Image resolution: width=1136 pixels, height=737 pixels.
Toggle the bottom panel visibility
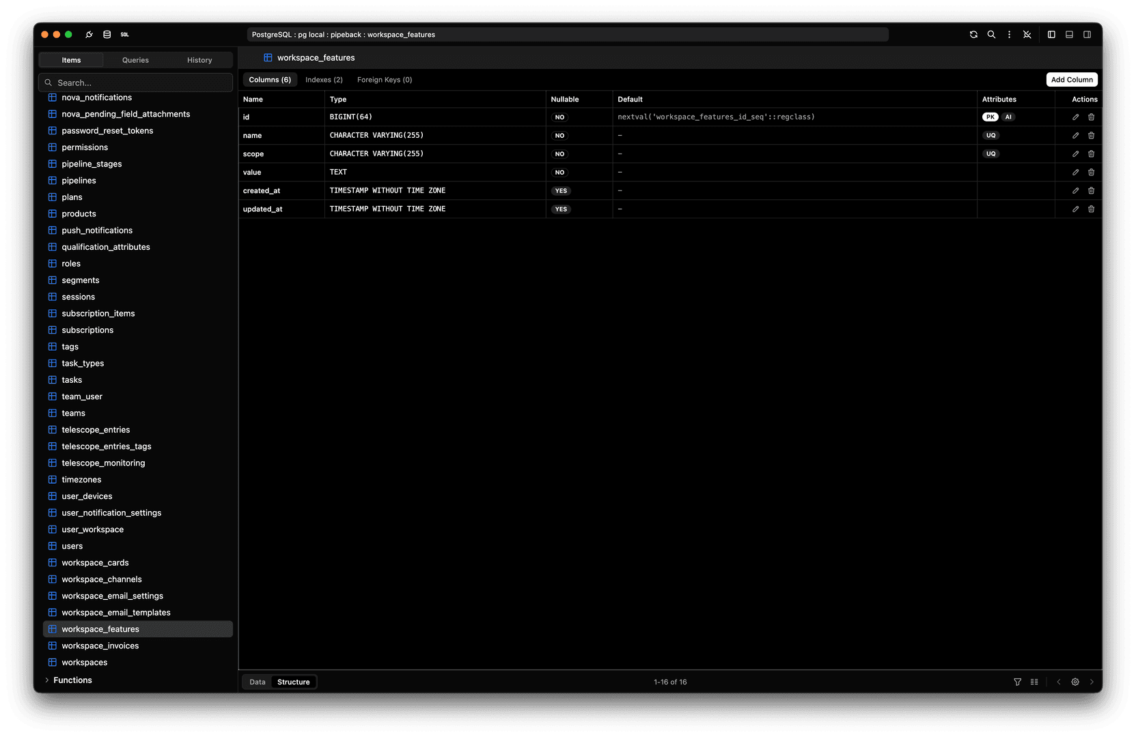click(x=1069, y=34)
